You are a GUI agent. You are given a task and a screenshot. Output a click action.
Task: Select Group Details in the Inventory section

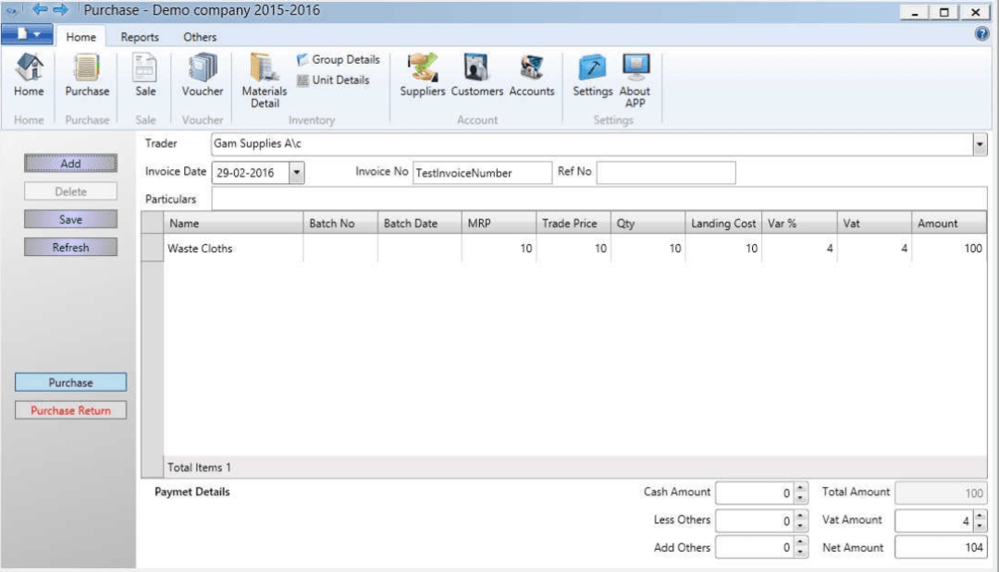point(337,59)
